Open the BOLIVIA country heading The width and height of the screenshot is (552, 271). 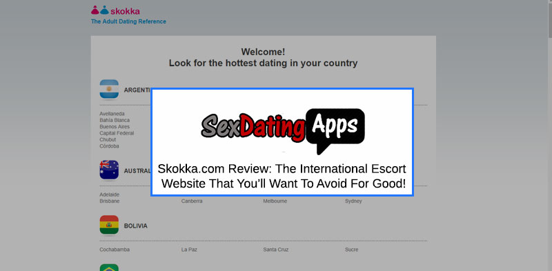[x=135, y=226]
